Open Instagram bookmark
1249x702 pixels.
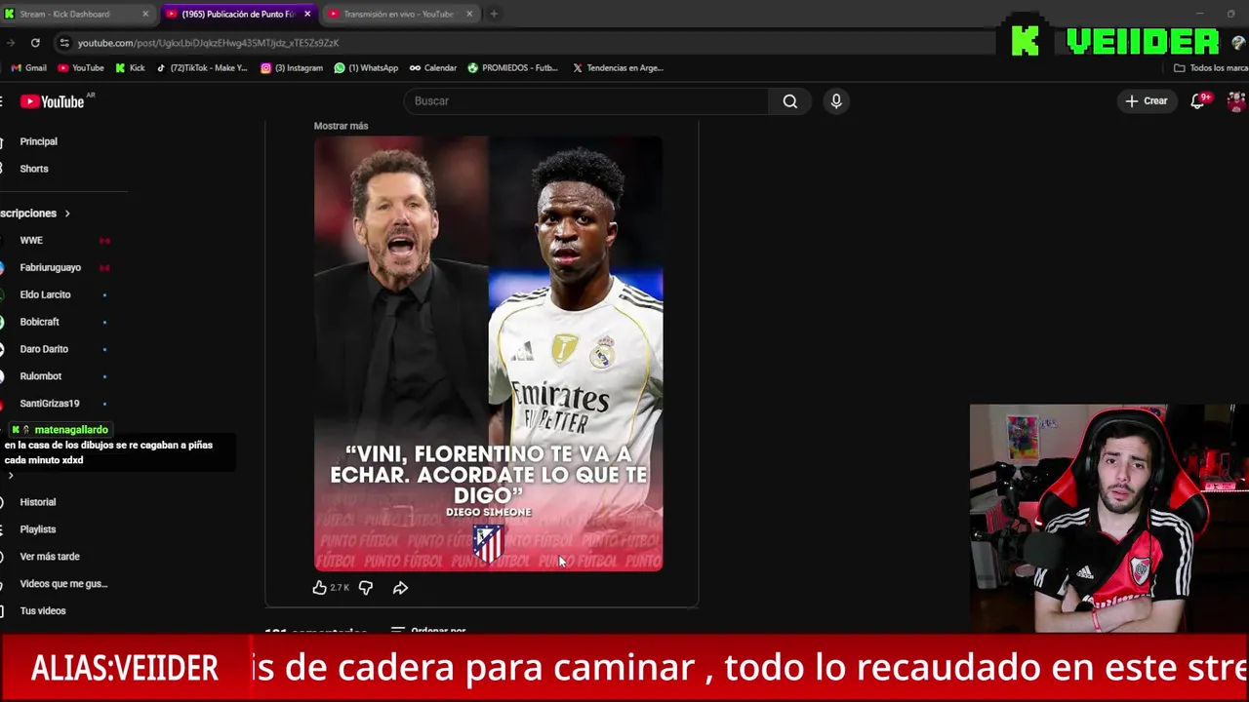(292, 68)
